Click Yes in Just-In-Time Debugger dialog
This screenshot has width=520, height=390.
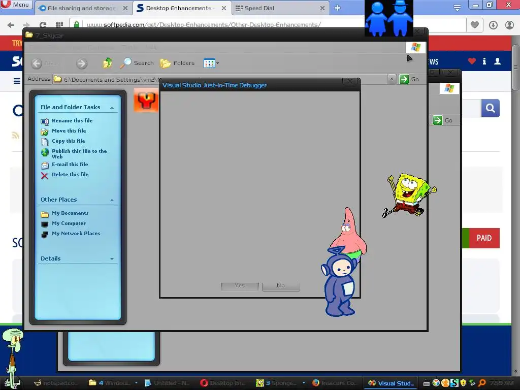(240, 286)
